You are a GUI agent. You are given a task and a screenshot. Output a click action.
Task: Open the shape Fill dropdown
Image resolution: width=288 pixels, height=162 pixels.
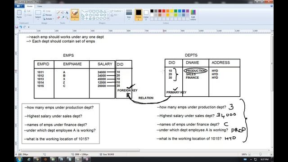pos(114,15)
